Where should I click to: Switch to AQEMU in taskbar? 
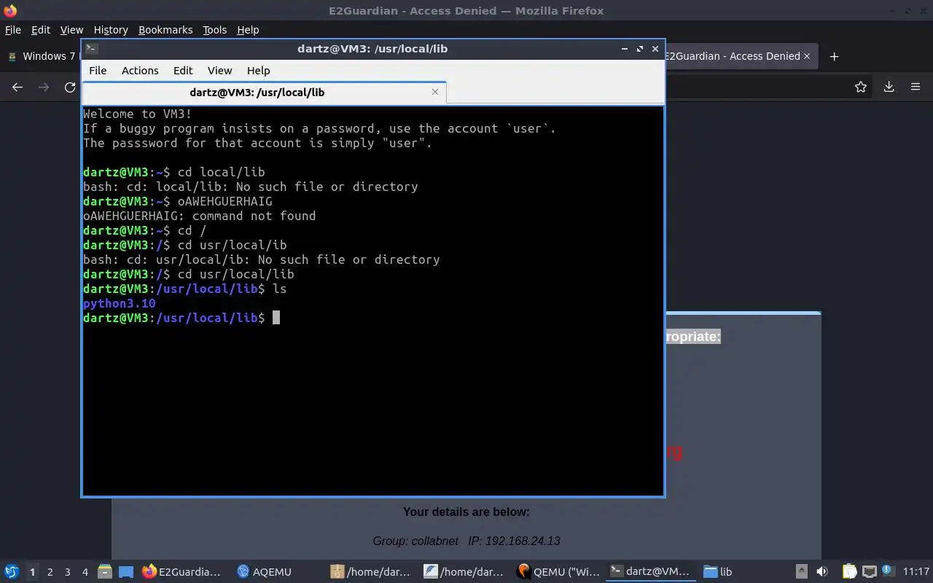tap(265, 572)
